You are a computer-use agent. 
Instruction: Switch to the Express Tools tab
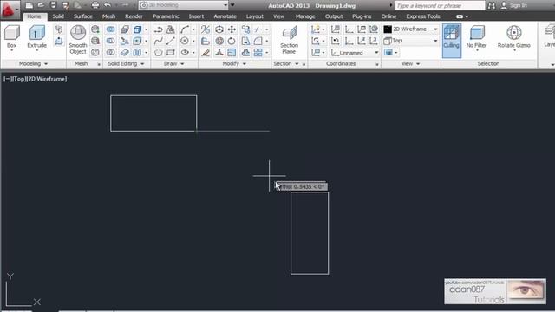(x=423, y=16)
